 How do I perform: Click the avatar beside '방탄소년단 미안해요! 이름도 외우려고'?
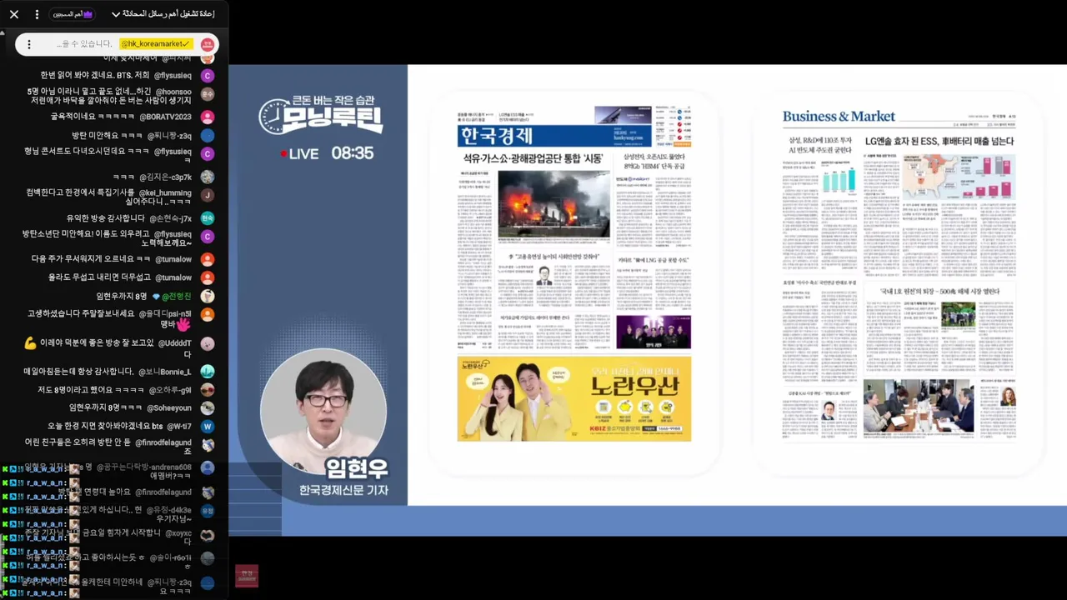coord(208,237)
